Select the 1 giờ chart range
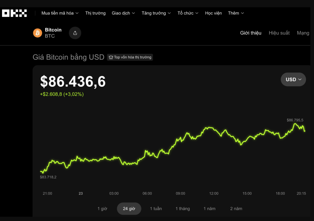Screen dimensions: 314x221 [102, 209]
